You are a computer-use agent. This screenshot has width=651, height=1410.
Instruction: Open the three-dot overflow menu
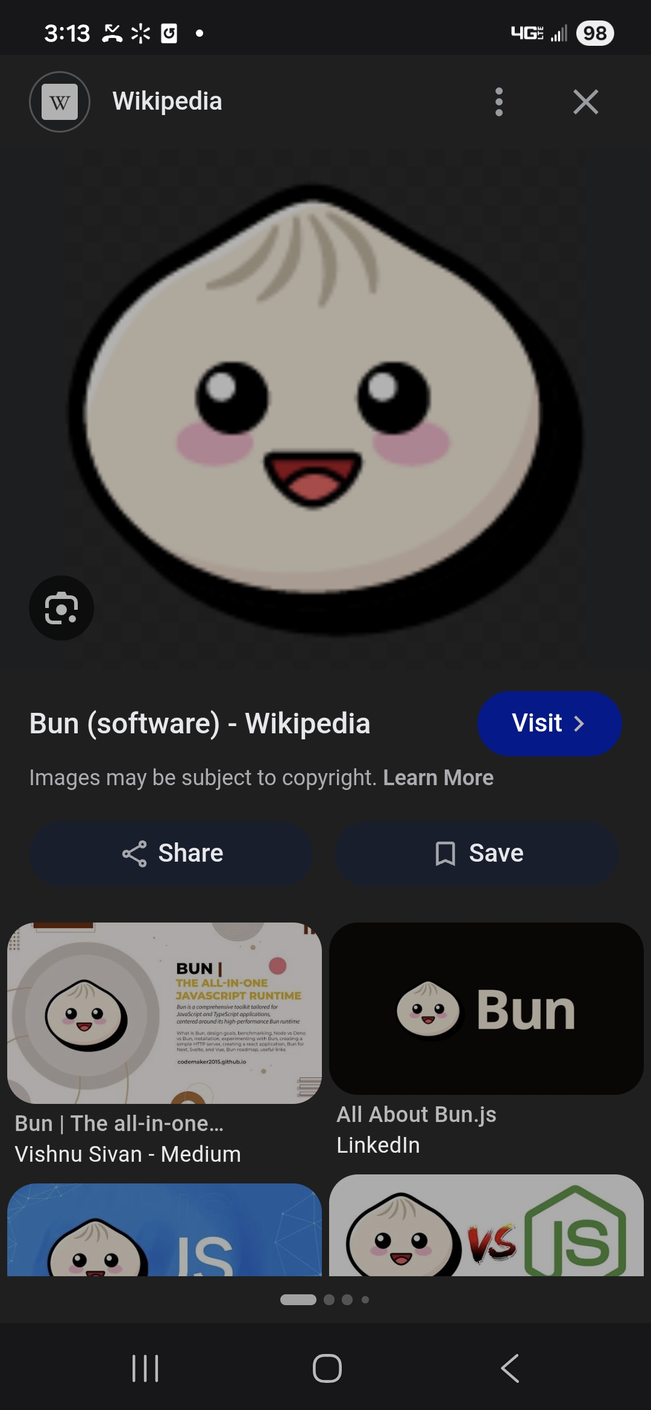(498, 102)
